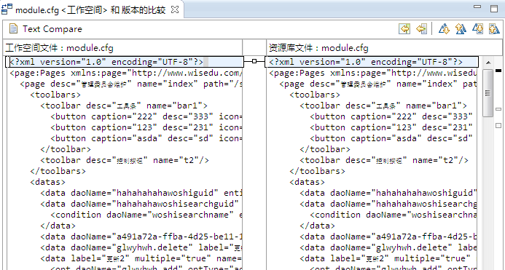Click the <toolbars> line in left pane
505x270 pixels.
click(x=55, y=95)
